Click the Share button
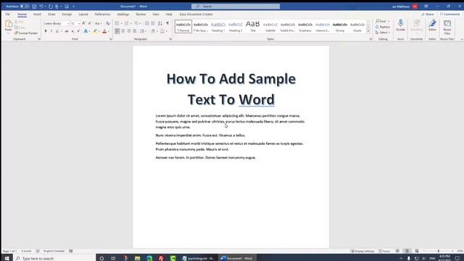464x261 pixels. pos(428,14)
